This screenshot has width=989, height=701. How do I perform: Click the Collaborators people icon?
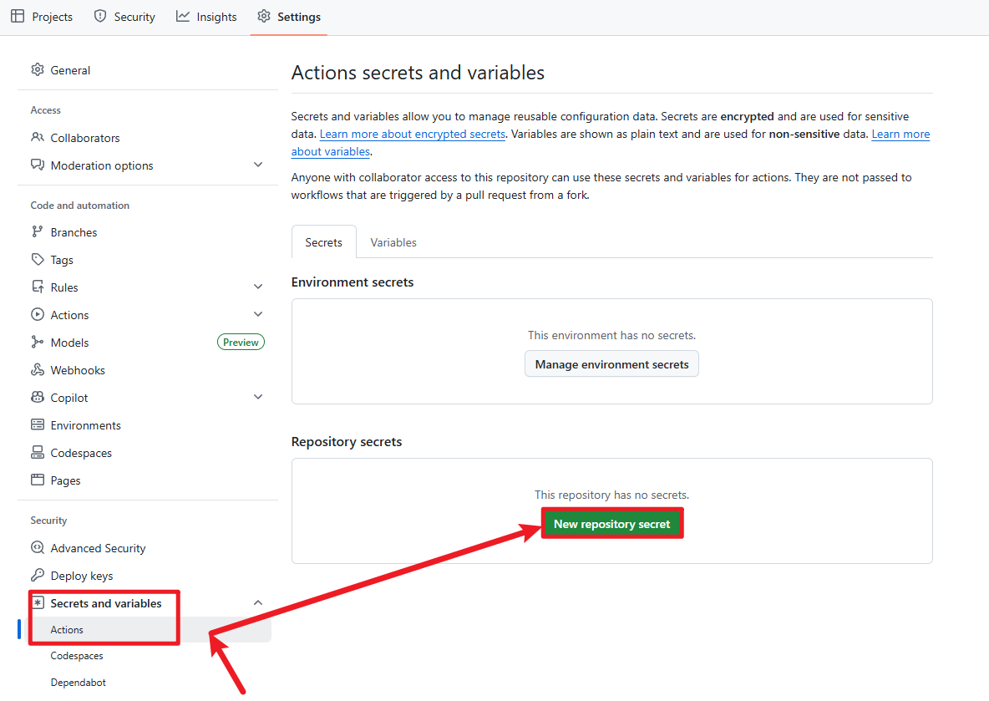coord(38,138)
